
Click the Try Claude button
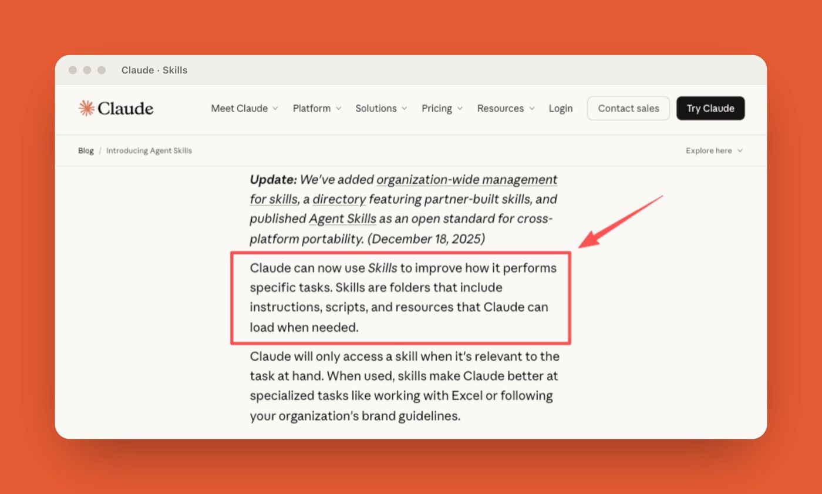(x=710, y=108)
